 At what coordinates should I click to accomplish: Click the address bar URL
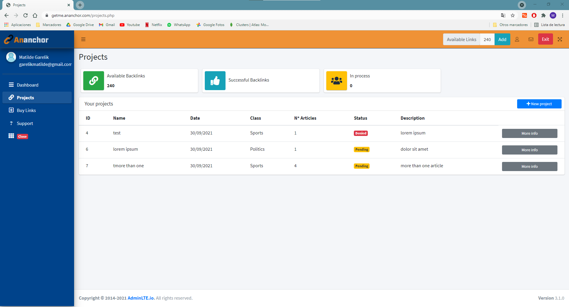tap(83, 15)
